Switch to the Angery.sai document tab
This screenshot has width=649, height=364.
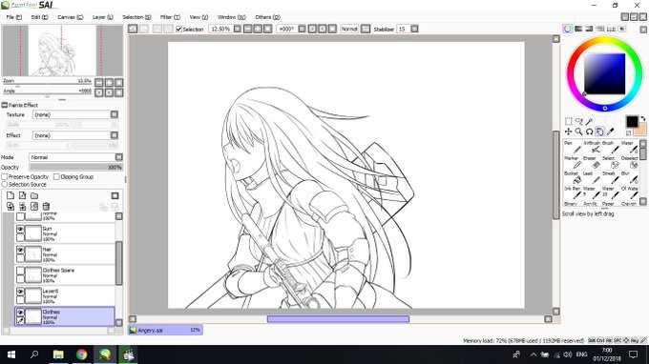point(165,330)
